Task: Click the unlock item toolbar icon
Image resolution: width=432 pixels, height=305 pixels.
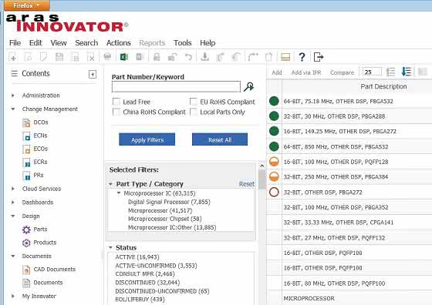Action: click(173, 57)
